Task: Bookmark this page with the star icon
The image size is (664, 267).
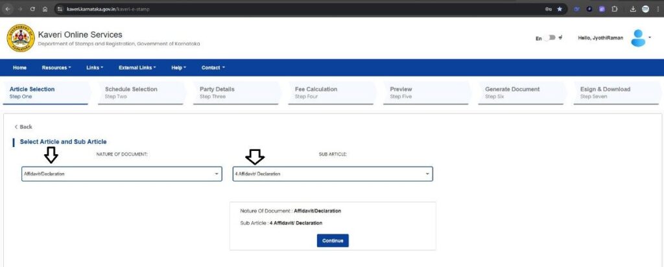Action: [x=560, y=9]
